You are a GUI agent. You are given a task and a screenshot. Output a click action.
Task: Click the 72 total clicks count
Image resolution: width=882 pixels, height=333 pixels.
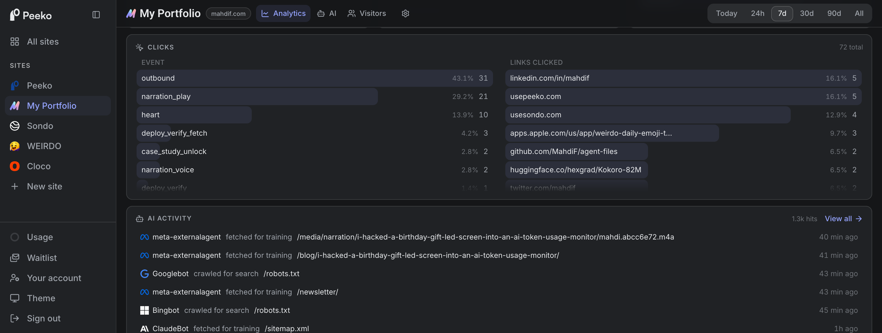[850, 47]
